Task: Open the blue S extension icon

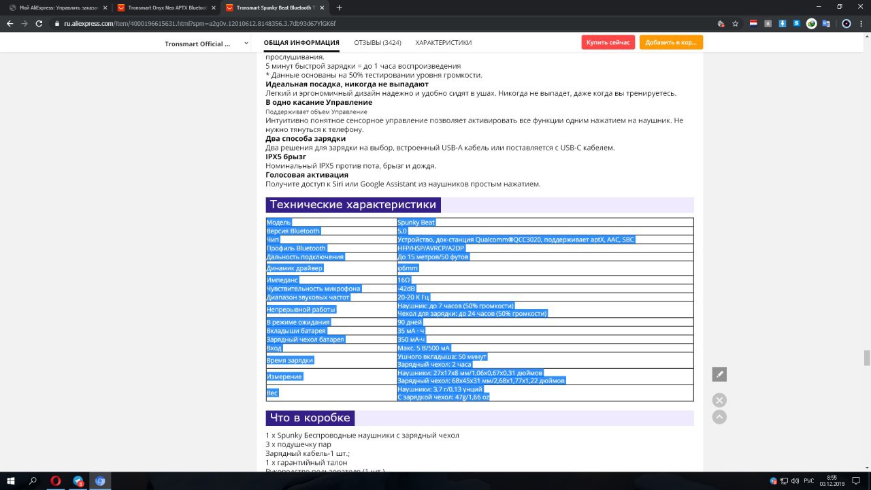Action: coord(797,23)
